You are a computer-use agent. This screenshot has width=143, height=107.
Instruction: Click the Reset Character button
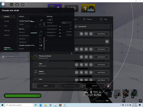tap(68, 86)
